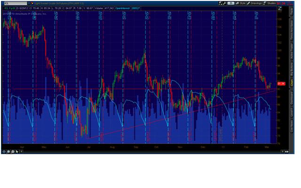Image resolution: width=301 pixels, height=188 pixels.
Task: Click the /CL symbol input field
Action: pyautogui.click(x=16, y=3)
